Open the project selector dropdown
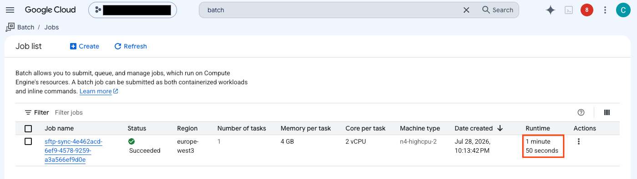Screen dimensions: 637x179 pos(133,10)
